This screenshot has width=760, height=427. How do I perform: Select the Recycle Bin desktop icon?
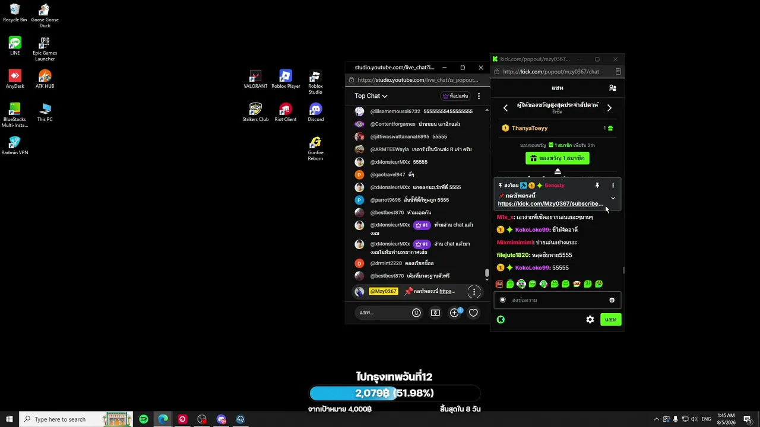(15, 13)
